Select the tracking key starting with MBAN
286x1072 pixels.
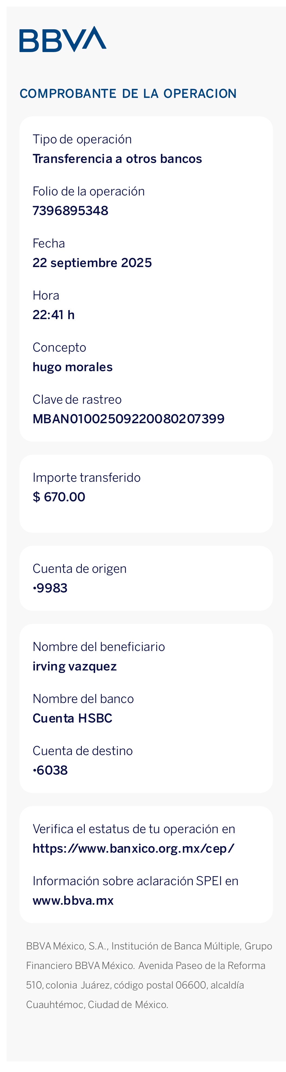point(128,419)
